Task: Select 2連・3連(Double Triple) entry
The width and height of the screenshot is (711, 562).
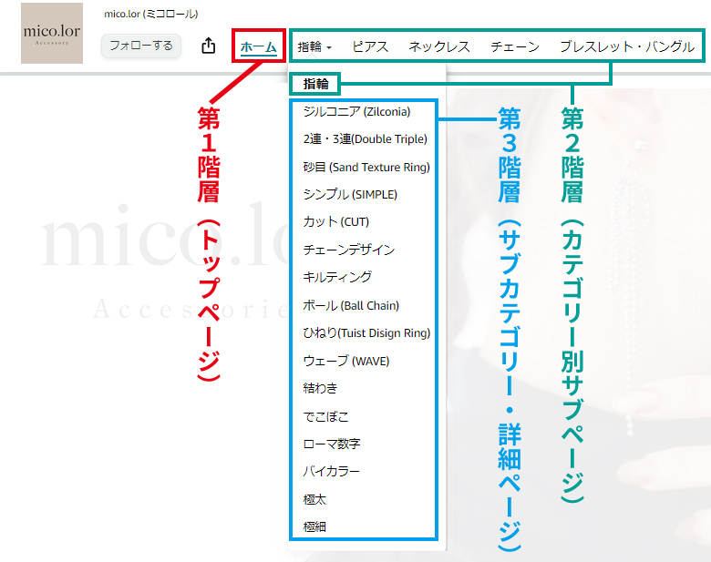Action: click(365, 139)
